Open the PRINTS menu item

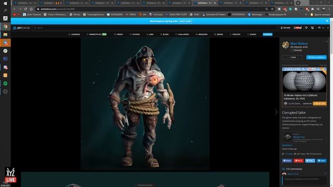click(119, 34)
